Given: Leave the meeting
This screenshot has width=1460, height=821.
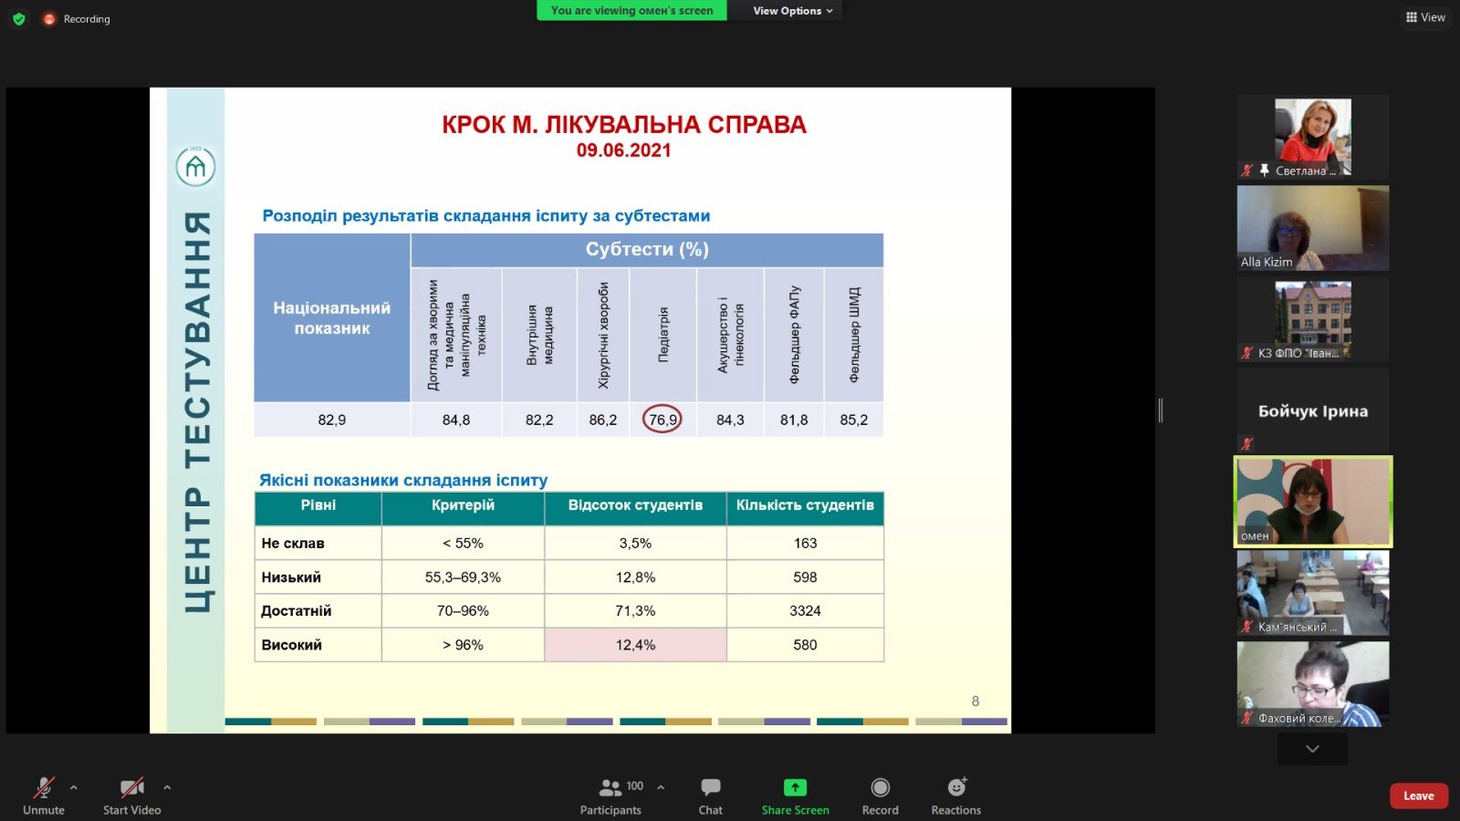Looking at the screenshot, I should [1418, 795].
